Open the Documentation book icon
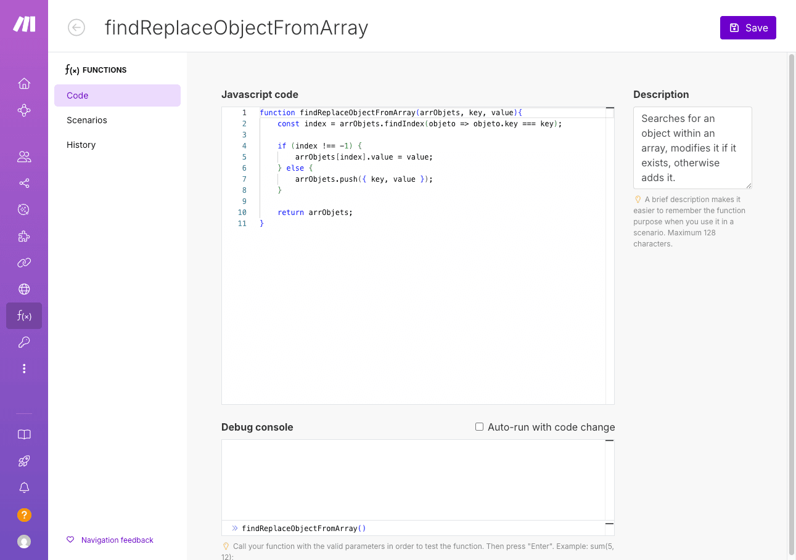Screen dimensions: 796x560 pyautogui.click(x=24, y=434)
